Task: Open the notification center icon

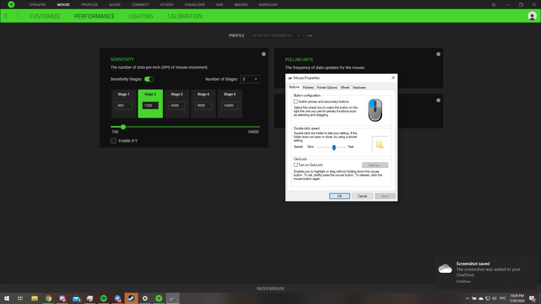Action: (533, 299)
